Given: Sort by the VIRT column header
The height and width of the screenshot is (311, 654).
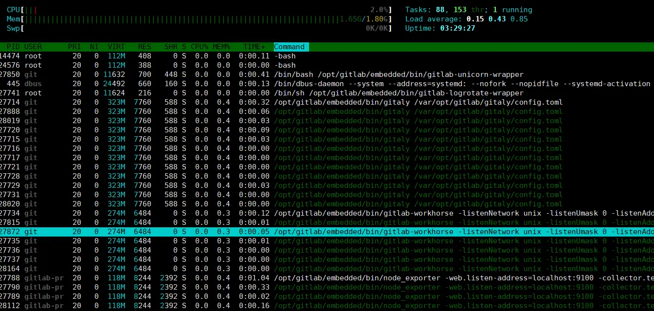Looking at the screenshot, I should coord(116,47).
